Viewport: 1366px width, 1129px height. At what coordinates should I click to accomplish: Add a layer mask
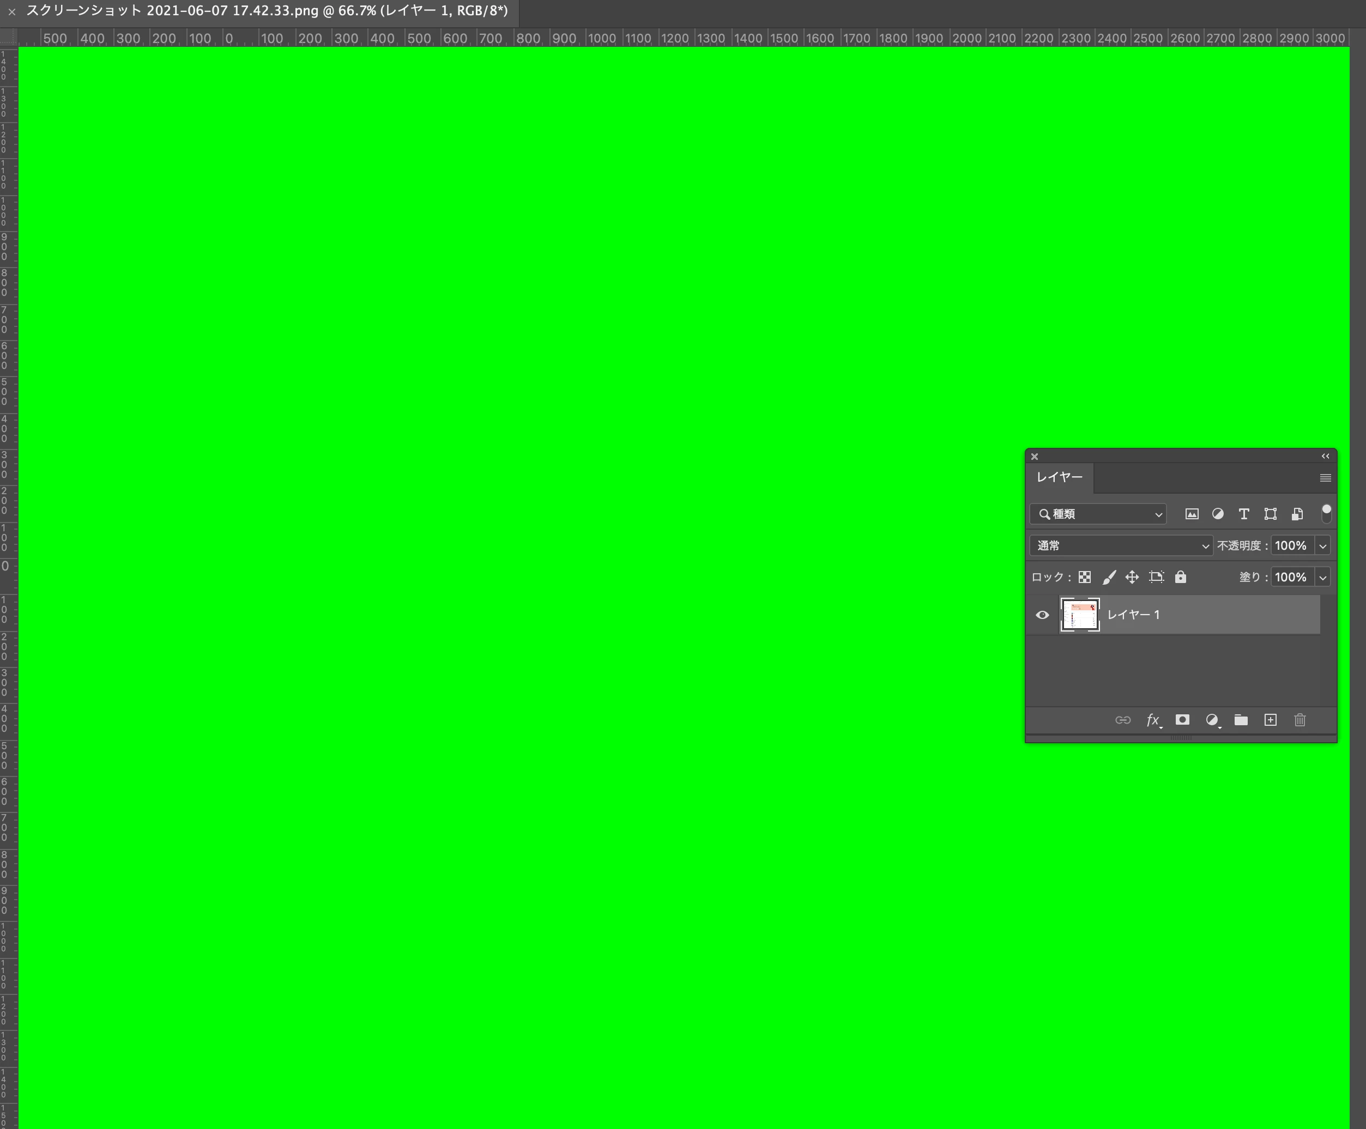(x=1182, y=720)
